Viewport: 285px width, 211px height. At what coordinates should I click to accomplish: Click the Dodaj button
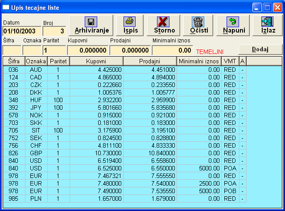[260, 49]
